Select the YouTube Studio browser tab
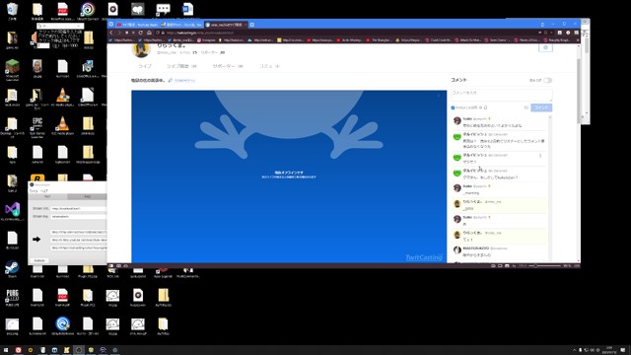The height and width of the screenshot is (355, 631). pyautogui.click(x=138, y=25)
